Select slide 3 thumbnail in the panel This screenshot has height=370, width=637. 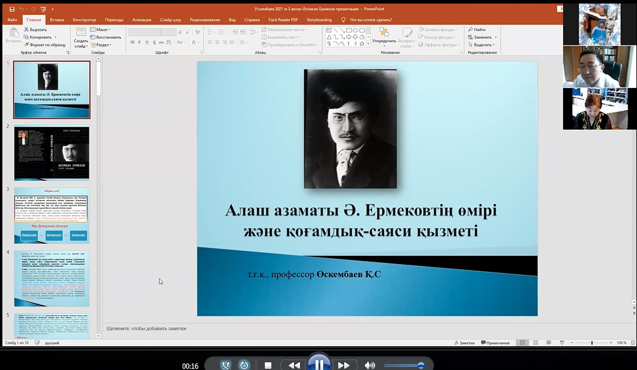click(52, 215)
